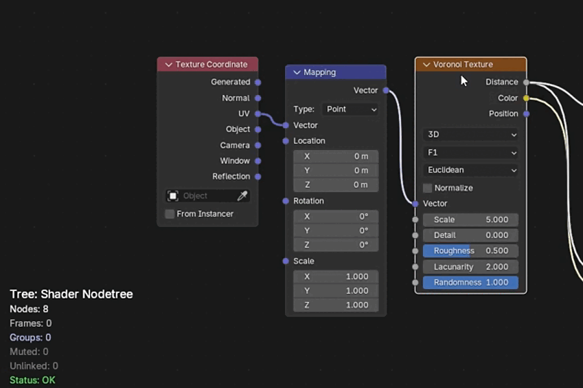583x388 pixels.
Task: Click the Lacunarity 2.000 slider
Action: pyautogui.click(x=471, y=267)
